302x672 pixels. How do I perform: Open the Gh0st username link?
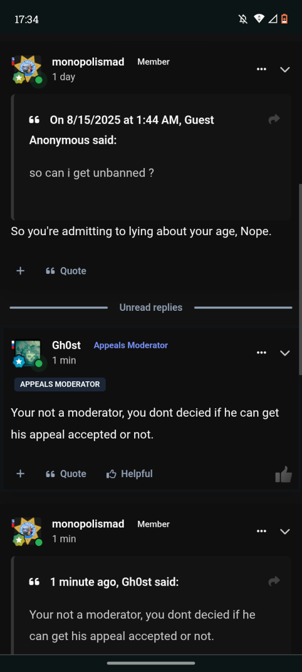click(67, 346)
